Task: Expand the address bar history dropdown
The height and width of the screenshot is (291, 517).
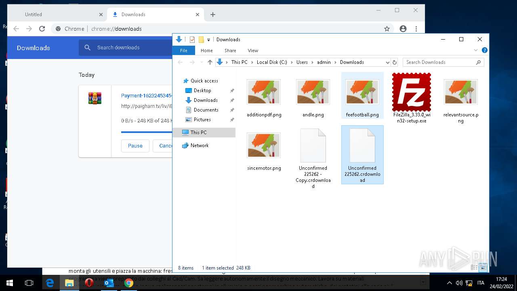Action: click(x=388, y=62)
